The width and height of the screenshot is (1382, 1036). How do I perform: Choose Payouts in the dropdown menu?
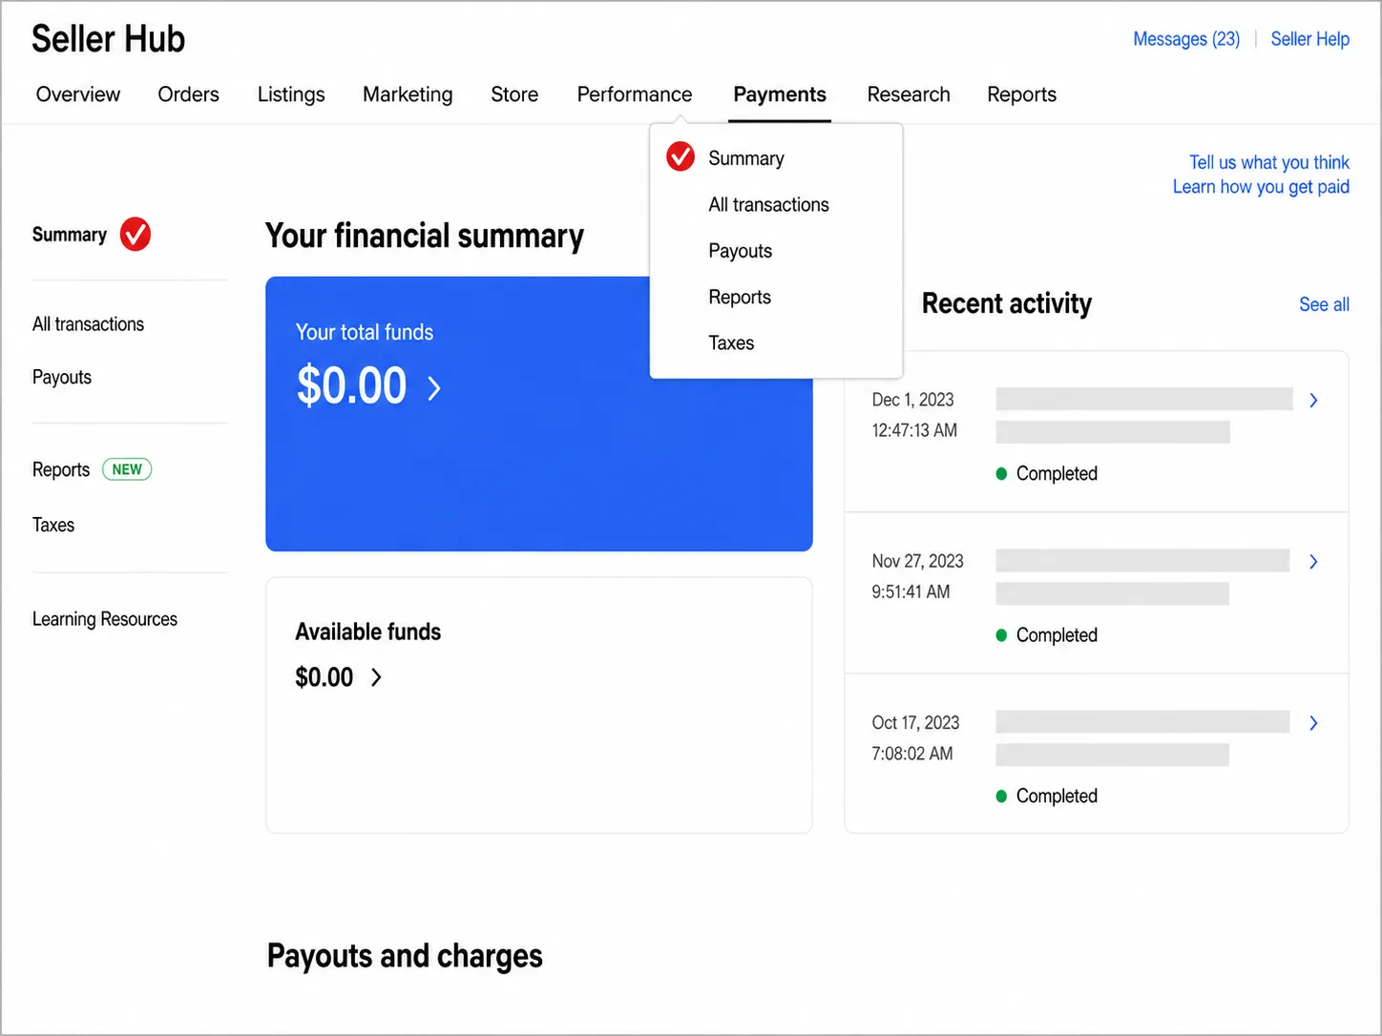(x=740, y=251)
